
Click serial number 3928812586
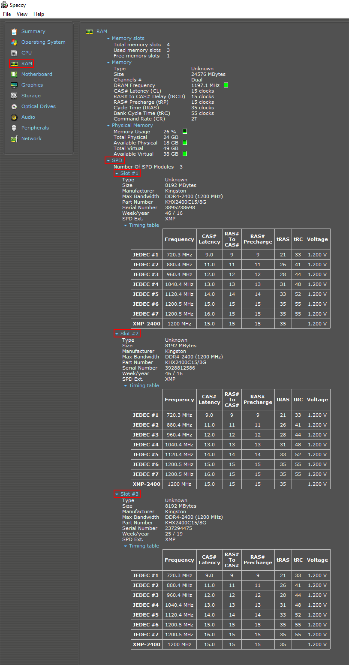(180, 368)
